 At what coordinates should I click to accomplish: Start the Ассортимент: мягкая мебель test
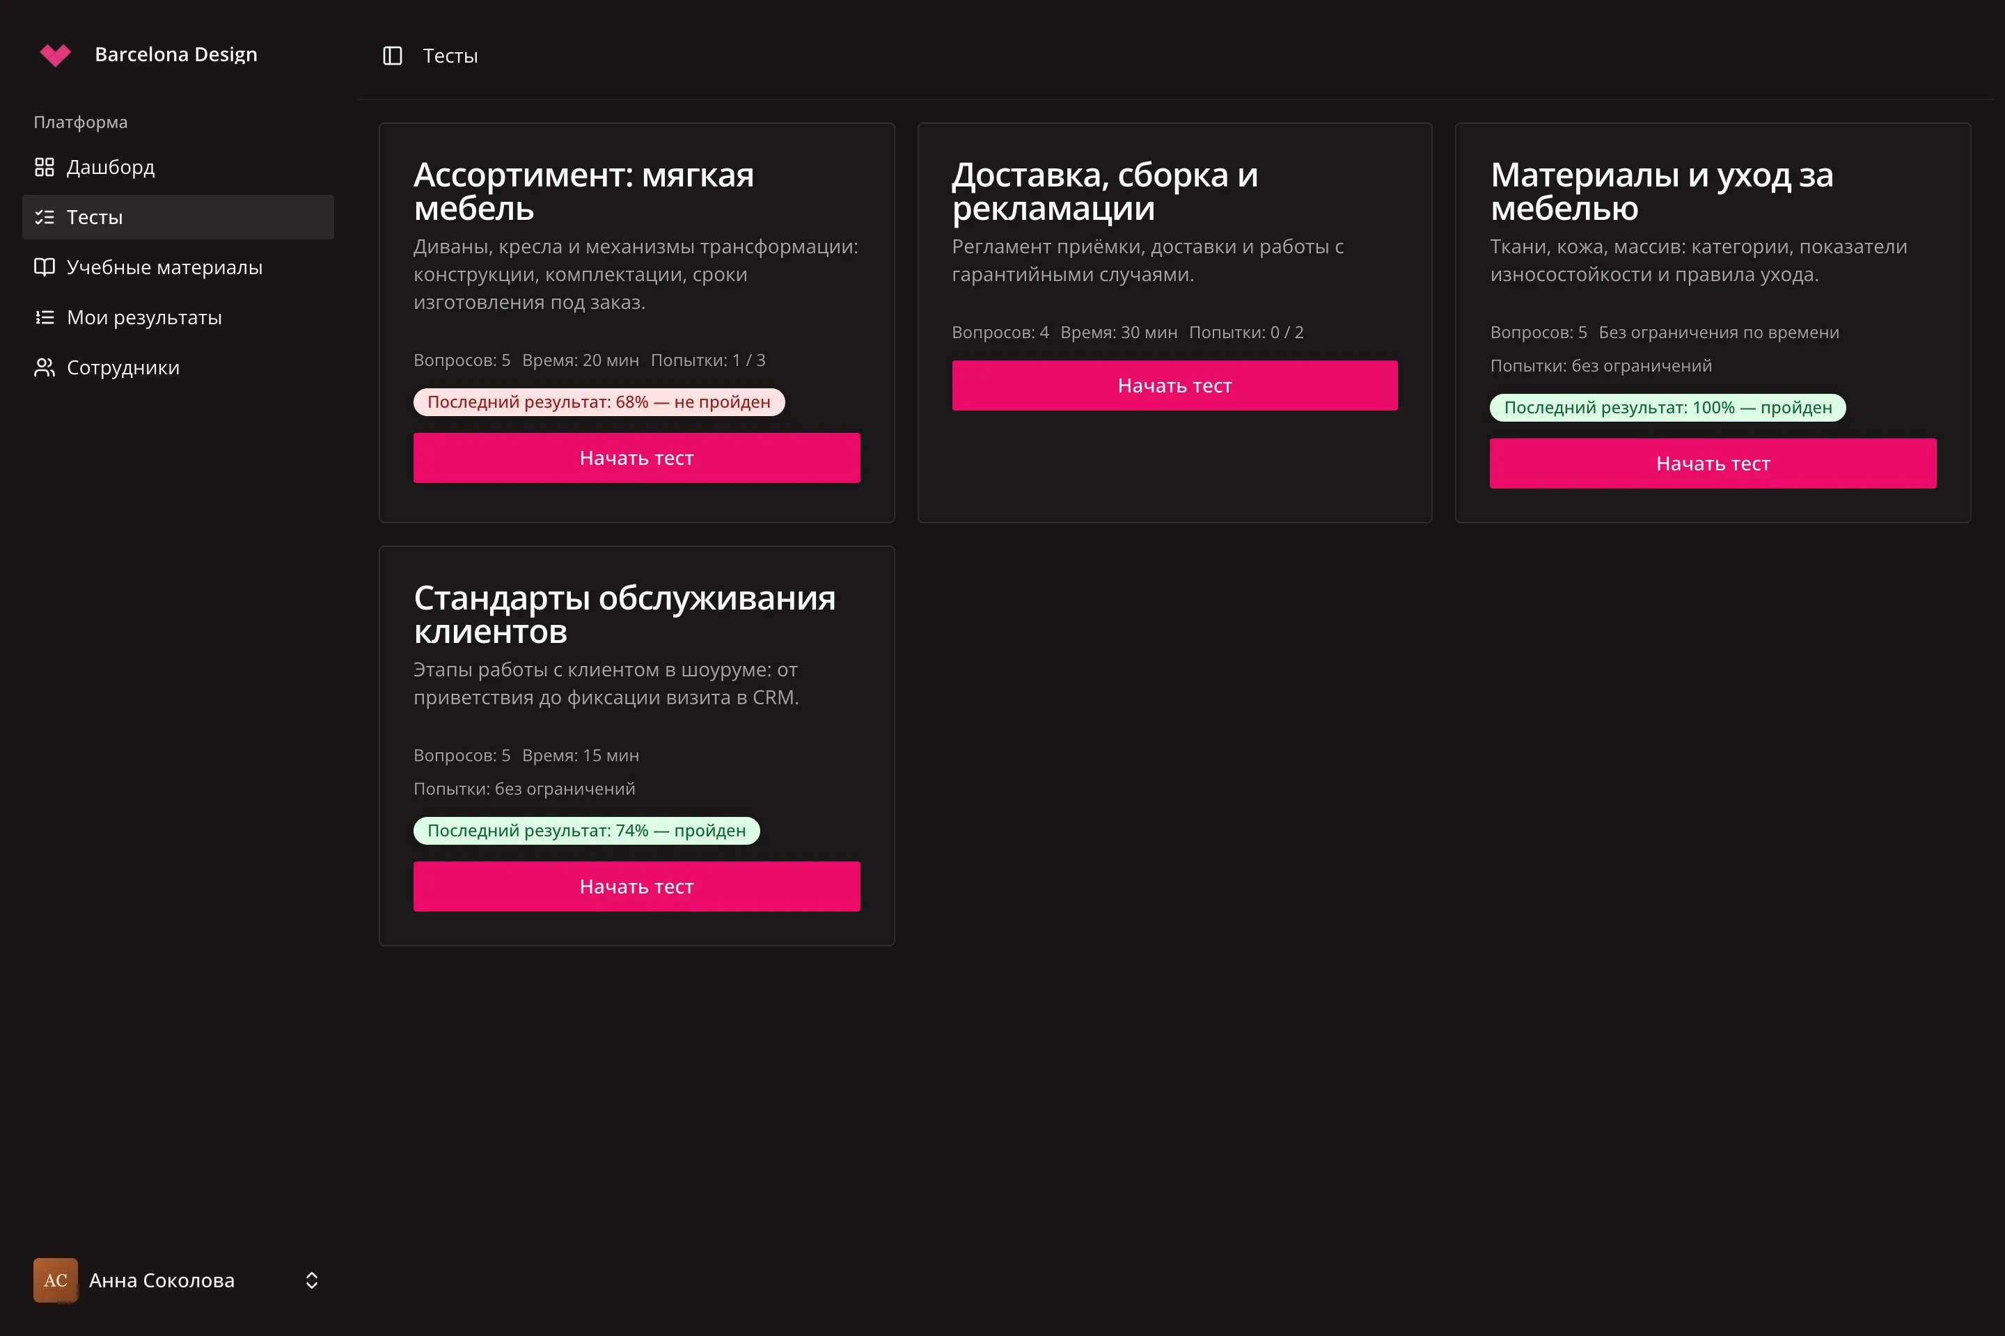637,458
